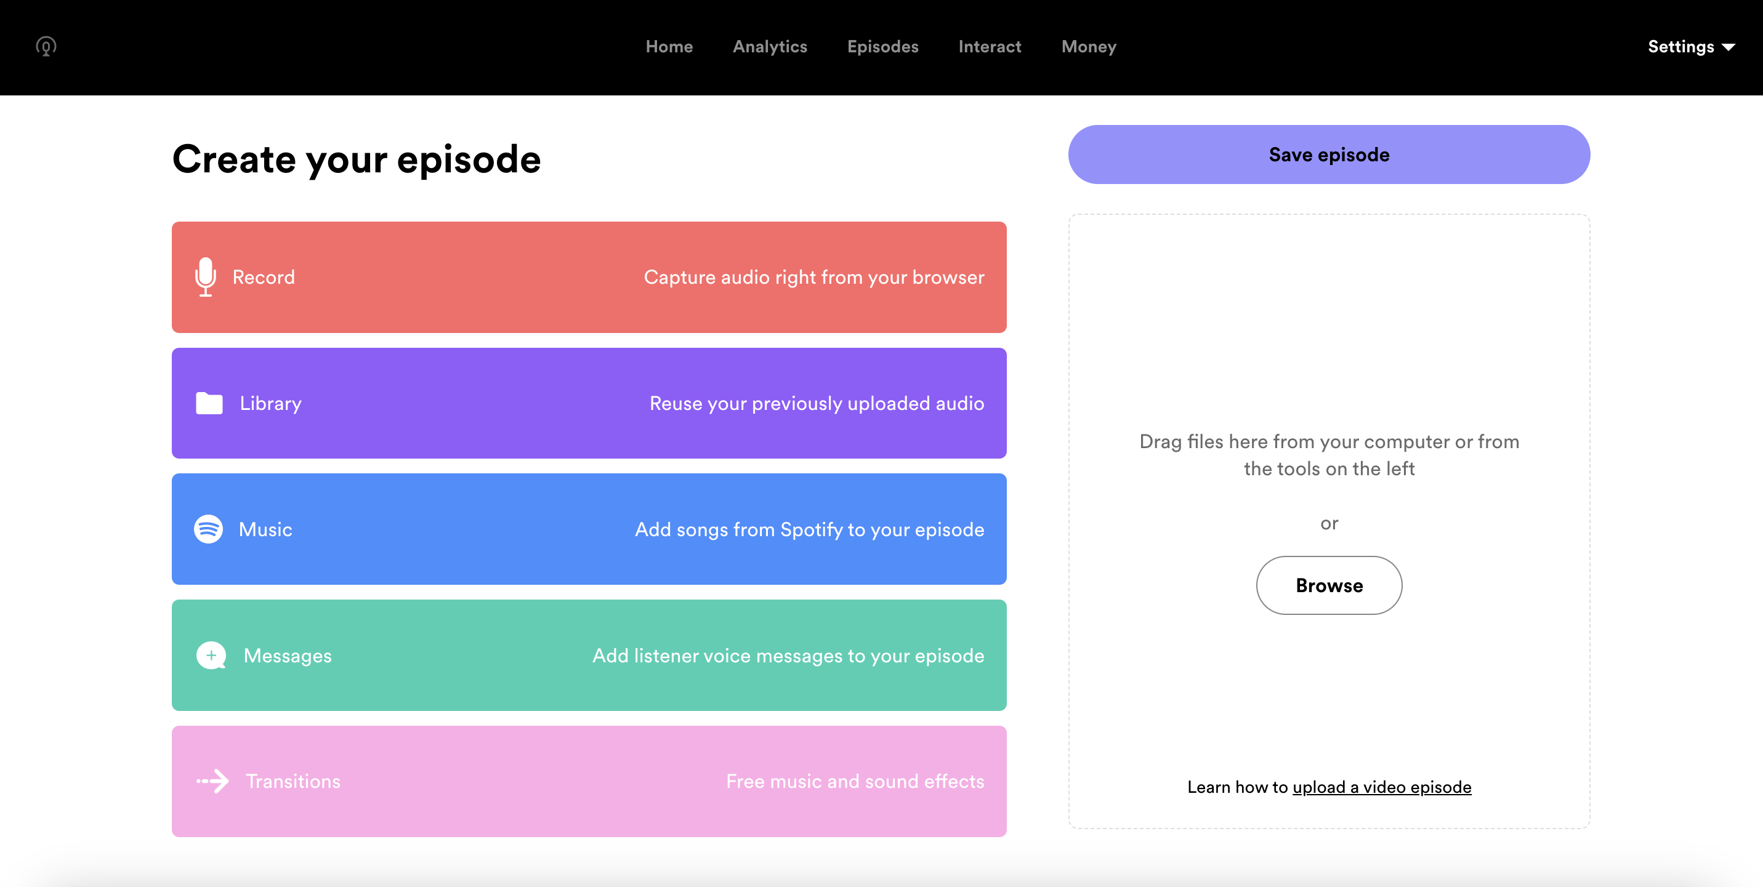The width and height of the screenshot is (1763, 887).
Task: Click the Browse button to upload files
Action: tap(1328, 585)
